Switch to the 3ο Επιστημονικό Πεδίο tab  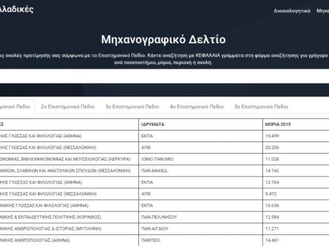132,107
